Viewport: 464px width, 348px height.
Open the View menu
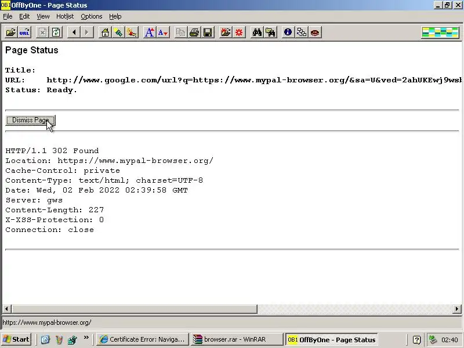(x=43, y=17)
